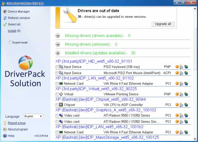
Task: Click the computer info icon for PS/2 Port Mouse
Action: tap(181, 73)
